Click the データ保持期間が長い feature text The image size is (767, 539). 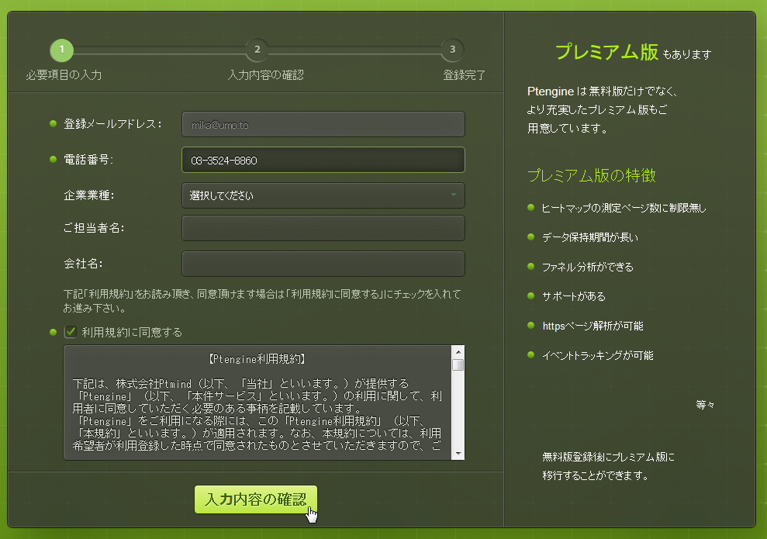click(x=590, y=237)
